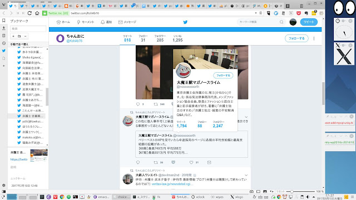Show the Following count 31

tap(143, 38)
